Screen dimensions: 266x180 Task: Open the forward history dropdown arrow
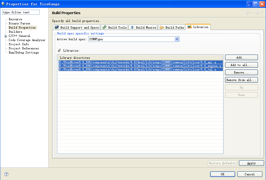point(262,13)
